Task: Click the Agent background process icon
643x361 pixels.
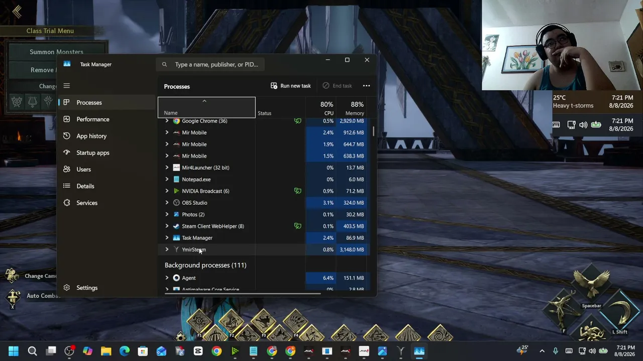Action: [176, 278]
